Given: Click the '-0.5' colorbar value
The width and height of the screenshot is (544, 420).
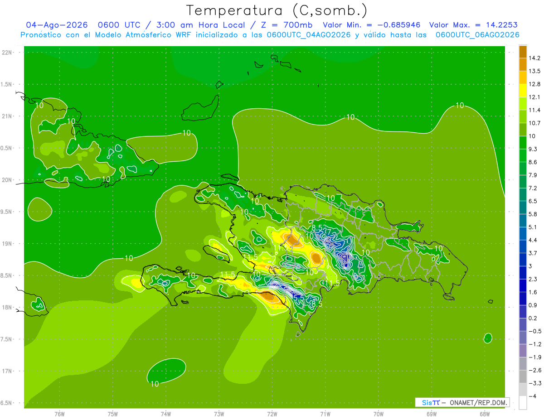Looking at the screenshot, I should click(534, 331).
